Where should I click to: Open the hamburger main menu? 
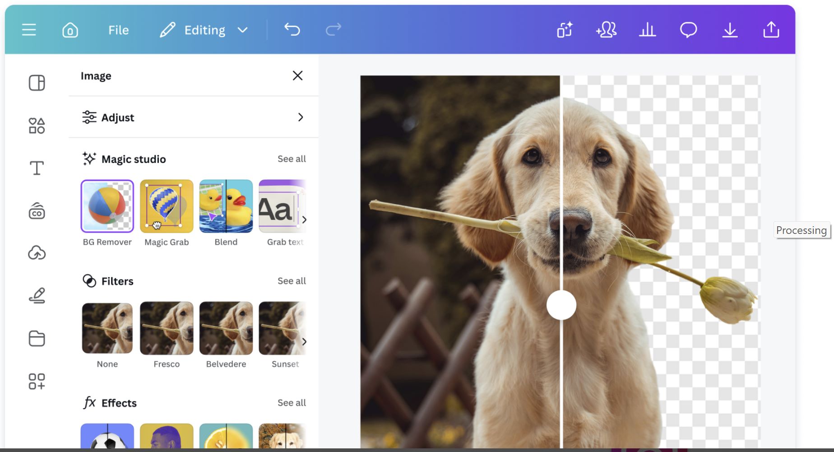29,30
